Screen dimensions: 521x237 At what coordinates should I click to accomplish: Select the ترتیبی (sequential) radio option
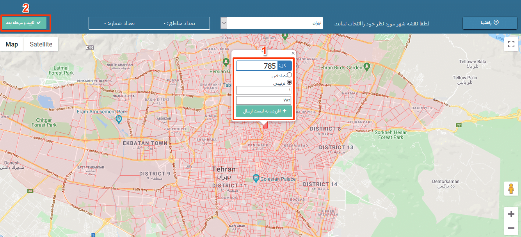[x=289, y=82]
